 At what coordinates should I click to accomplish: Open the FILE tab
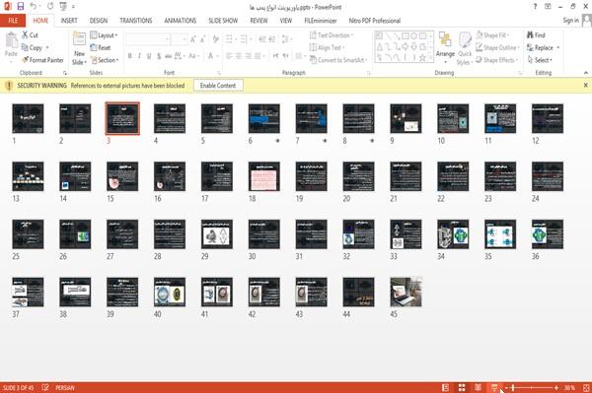click(13, 21)
